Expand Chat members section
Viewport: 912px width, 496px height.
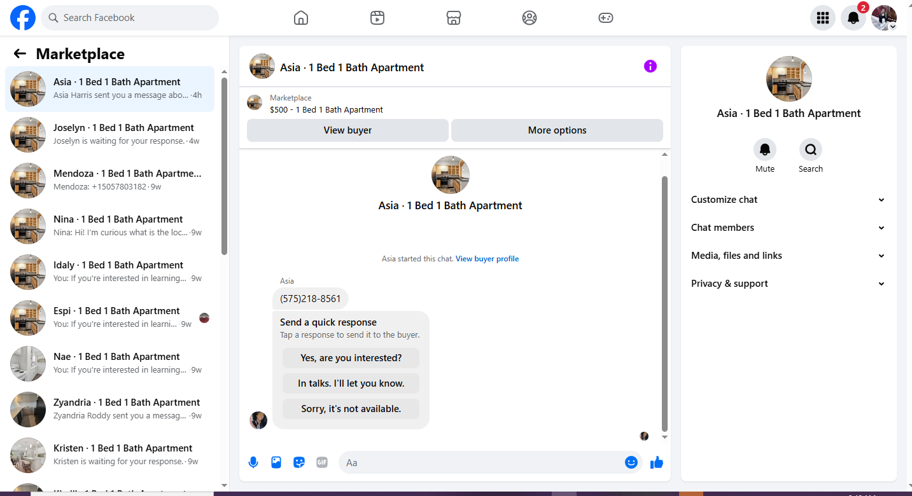pos(789,228)
